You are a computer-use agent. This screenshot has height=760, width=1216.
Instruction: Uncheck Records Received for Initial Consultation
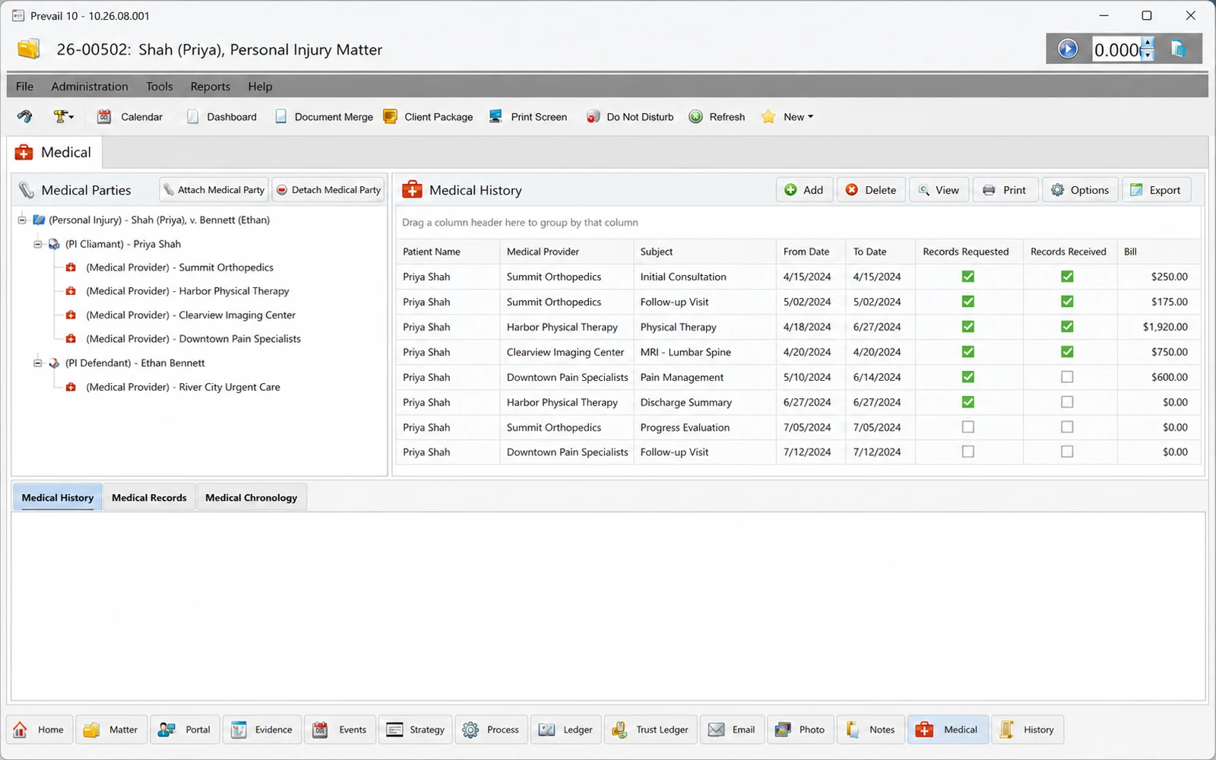pos(1067,277)
